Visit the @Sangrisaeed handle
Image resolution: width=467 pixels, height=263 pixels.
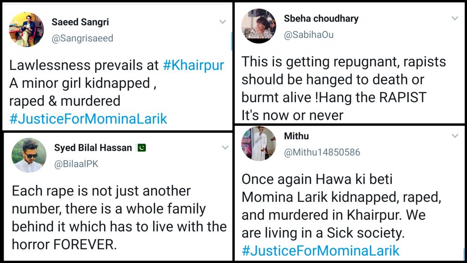click(x=82, y=38)
